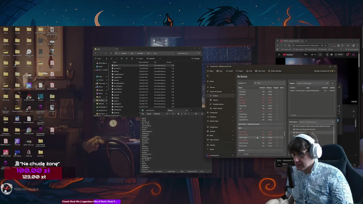Click the Actions Filter input field
The image size is (363, 204).
click(269, 83)
